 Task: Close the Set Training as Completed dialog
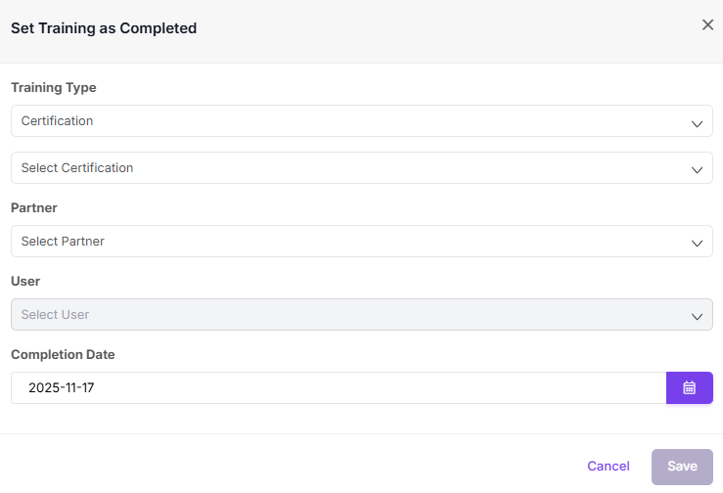[707, 25]
